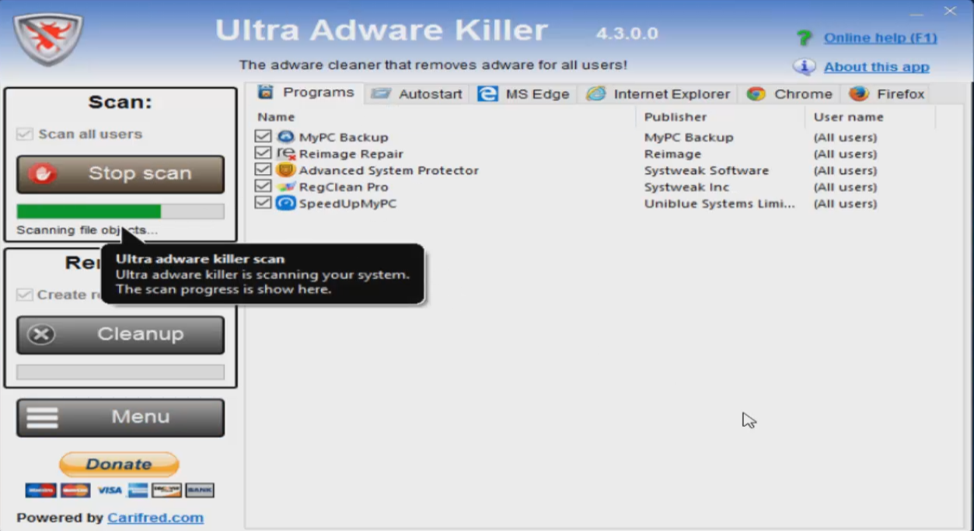
Task: Click the Uniblue Systems publisher cell
Action: [720, 204]
